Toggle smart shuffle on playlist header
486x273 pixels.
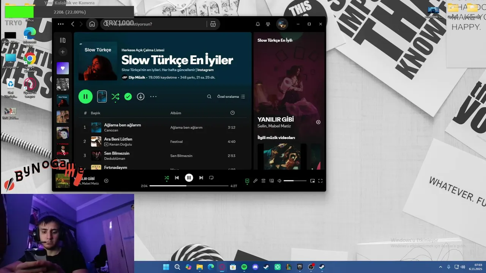click(x=115, y=97)
